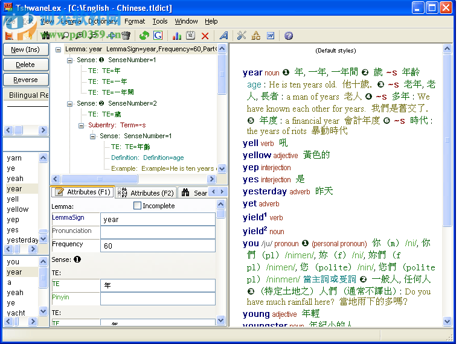462x344 pixels.
Task: Click the attributes panel scroll down arrow
Action: point(220,320)
